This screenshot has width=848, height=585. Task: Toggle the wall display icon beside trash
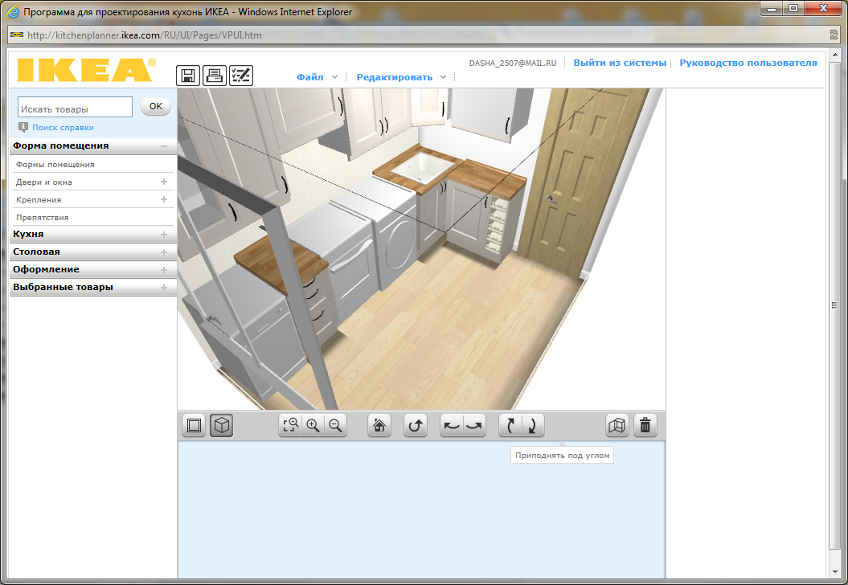(617, 426)
